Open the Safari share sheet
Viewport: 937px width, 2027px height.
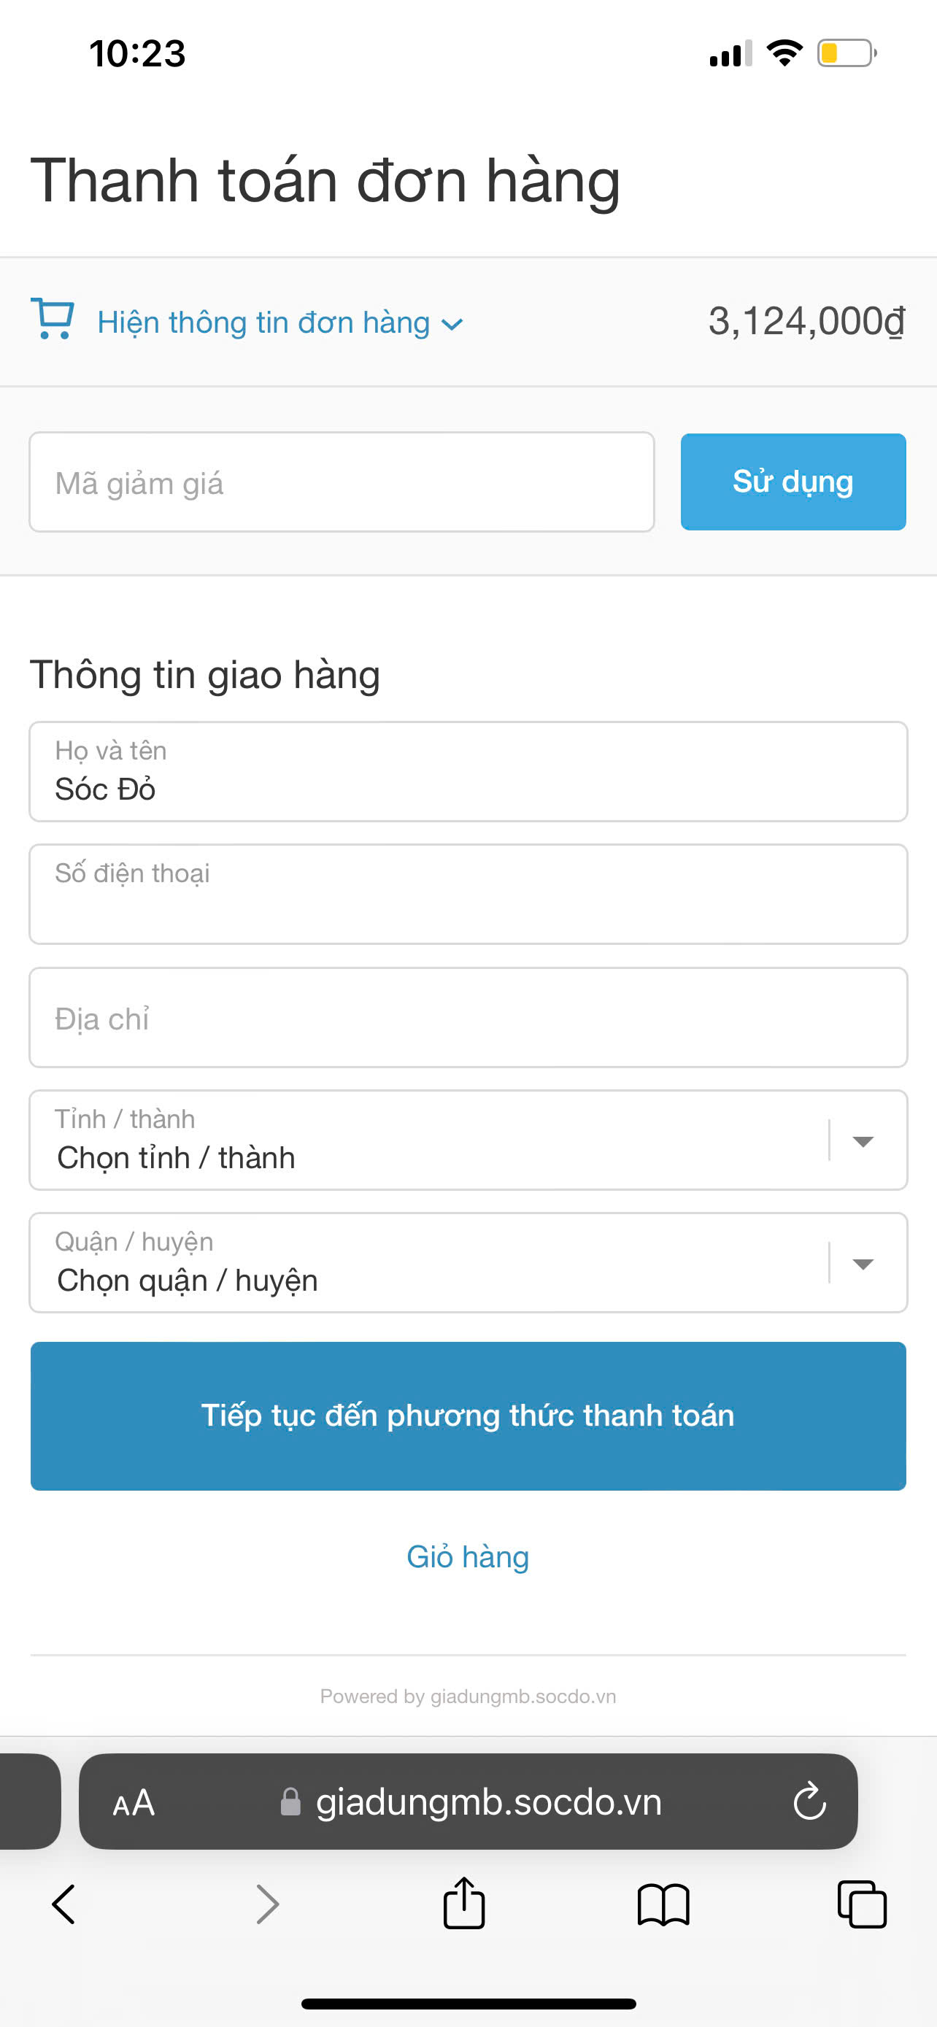point(464,1904)
